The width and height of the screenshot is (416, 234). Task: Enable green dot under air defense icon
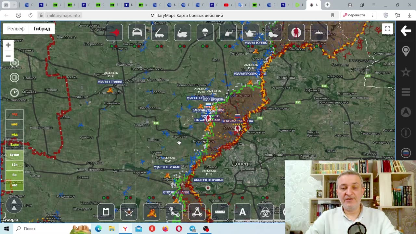coord(180,46)
